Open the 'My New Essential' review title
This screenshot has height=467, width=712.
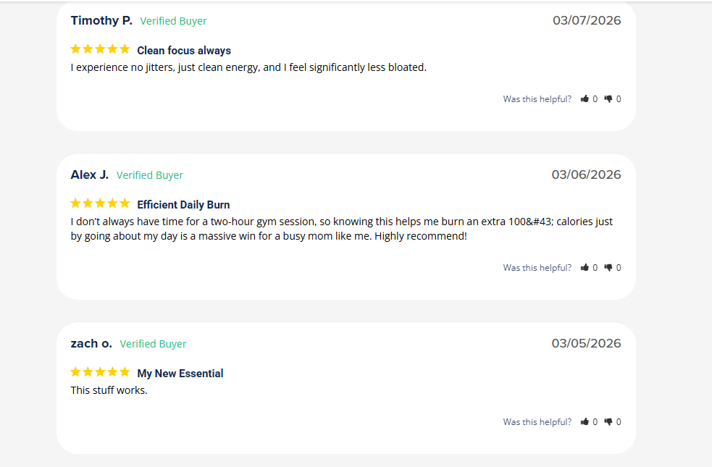pyautogui.click(x=180, y=374)
